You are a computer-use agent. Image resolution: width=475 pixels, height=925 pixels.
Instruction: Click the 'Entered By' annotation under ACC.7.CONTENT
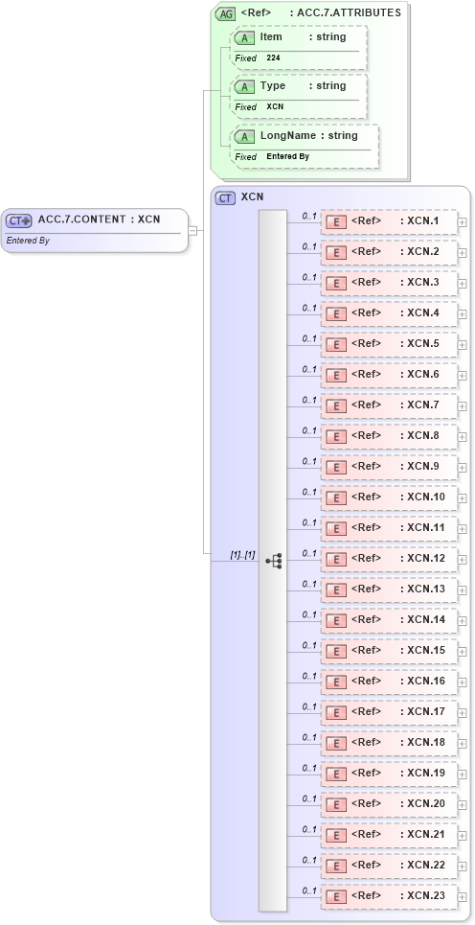28,241
